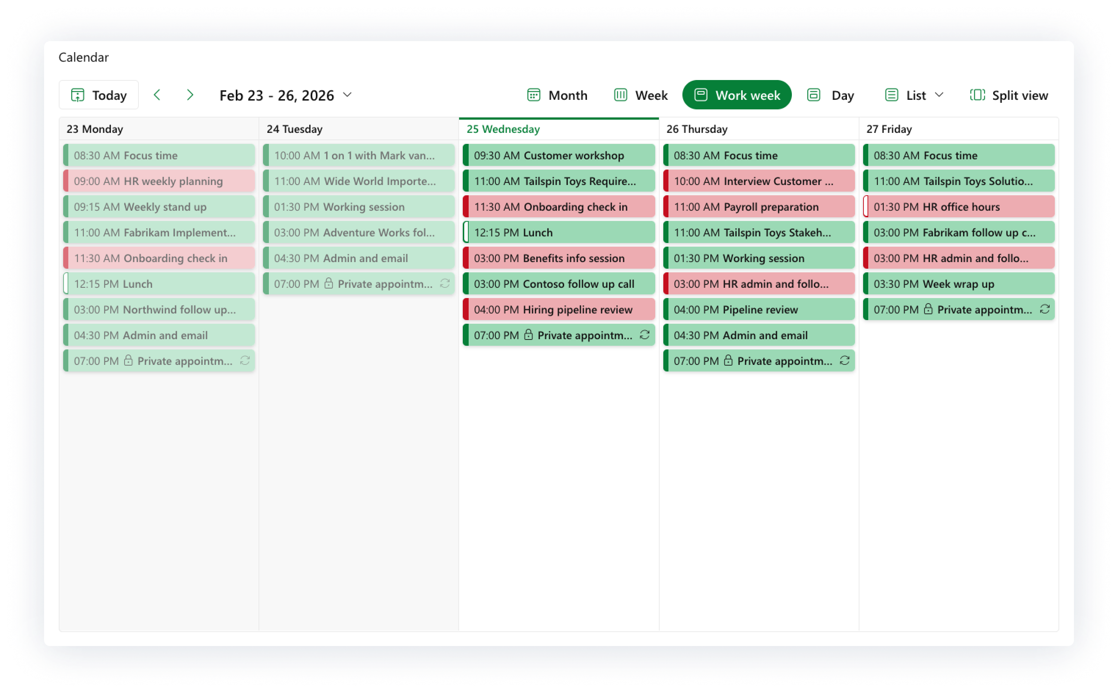Switch to Month view
The height and width of the screenshot is (693, 1118).
(557, 95)
